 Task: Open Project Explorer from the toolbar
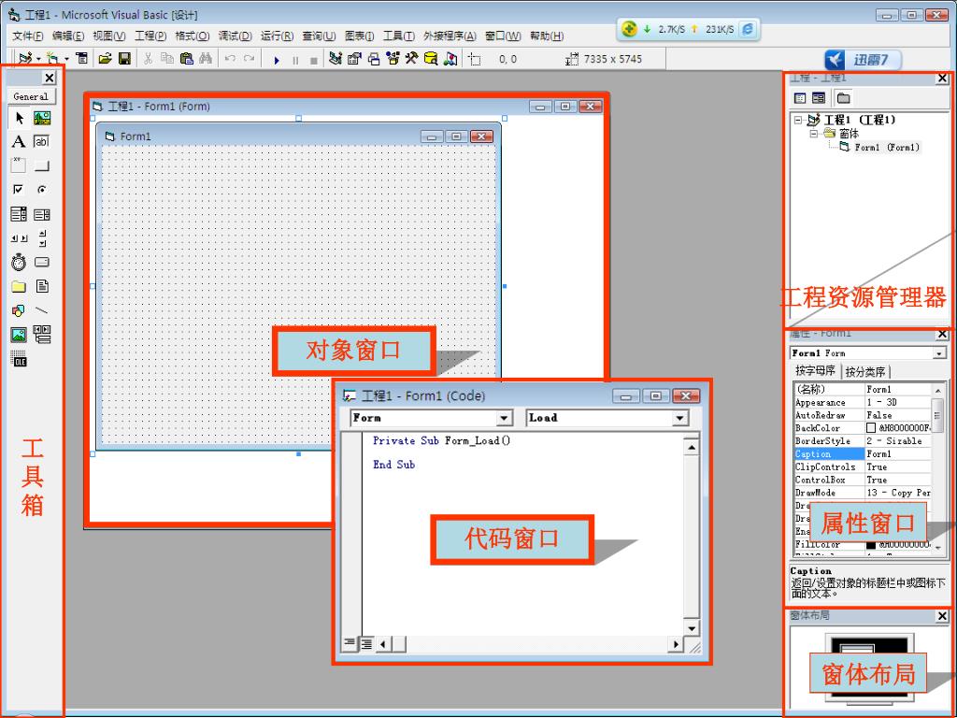[x=336, y=59]
